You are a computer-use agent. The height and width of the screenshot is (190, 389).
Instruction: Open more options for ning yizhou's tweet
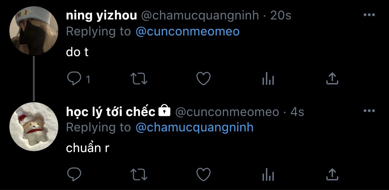[369, 15]
